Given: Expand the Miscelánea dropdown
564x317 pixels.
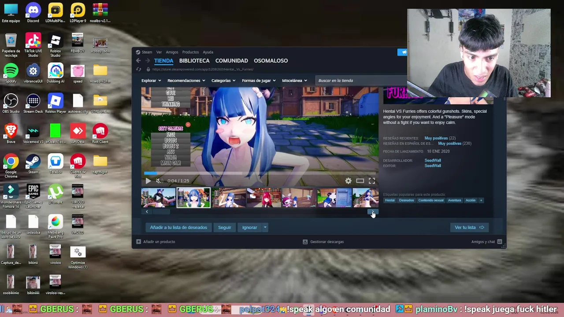Looking at the screenshot, I should point(295,81).
